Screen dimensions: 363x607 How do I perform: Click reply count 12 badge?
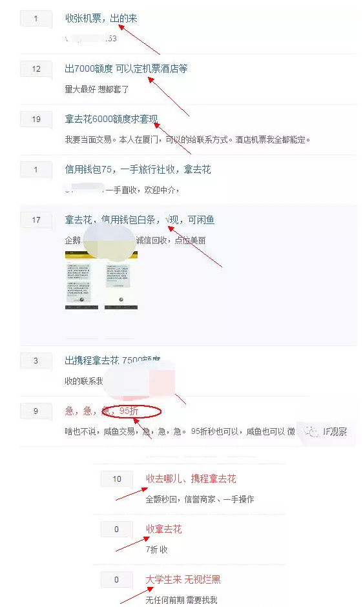coord(36,69)
